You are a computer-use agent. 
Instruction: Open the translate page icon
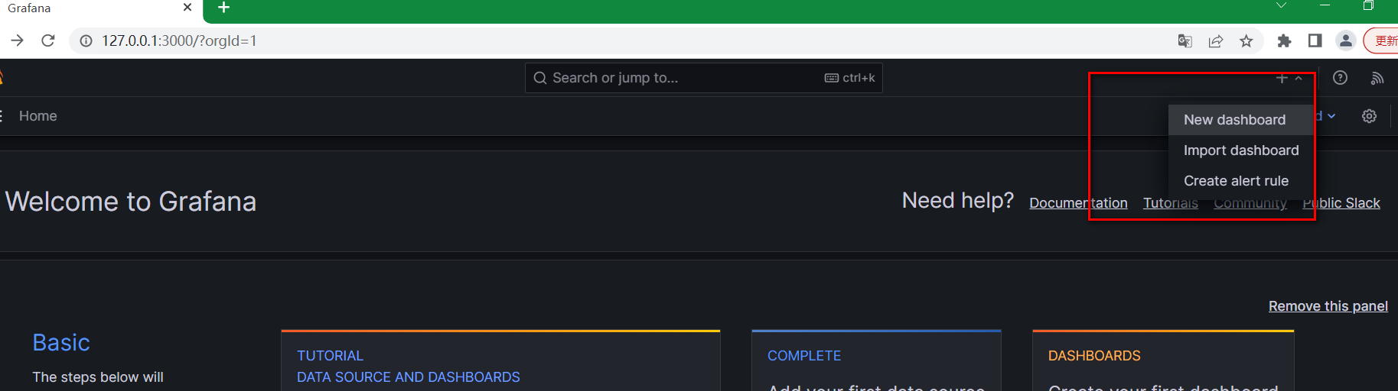(x=1185, y=41)
